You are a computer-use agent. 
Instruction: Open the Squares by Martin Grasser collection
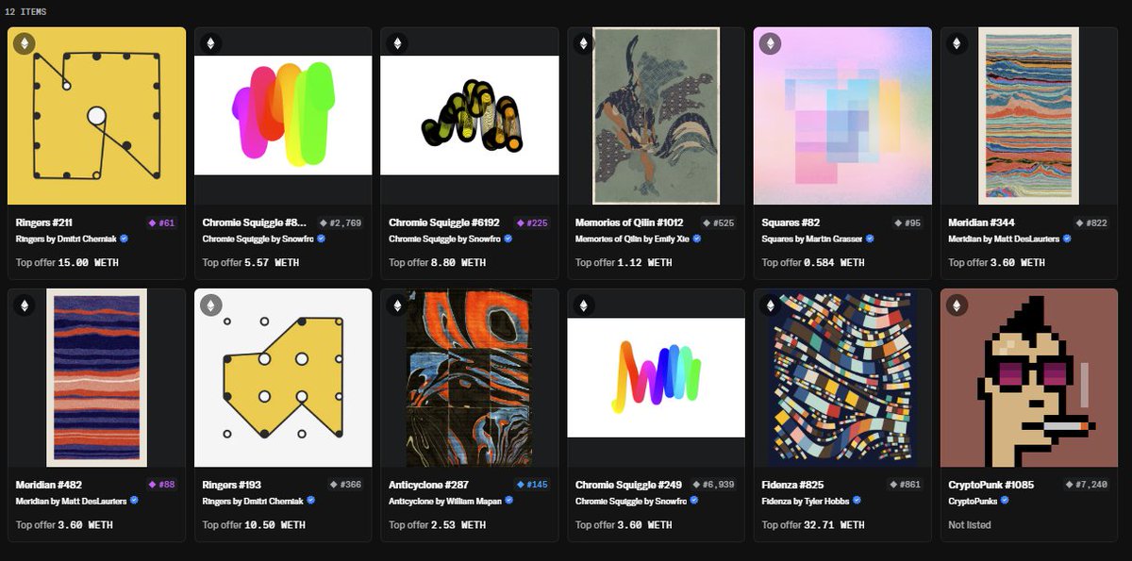[812, 239]
